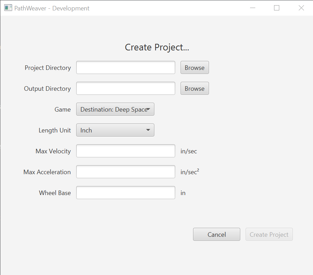
Task: Close the PathWeaver window
Action: point(301,8)
